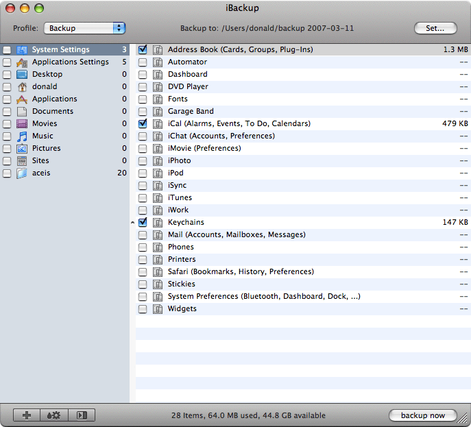Click the Address Book item icon
The image size is (471, 427).
[x=158, y=50]
